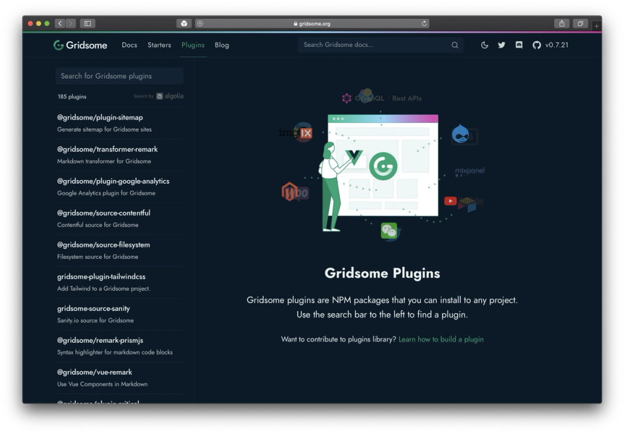
Task: Click the 'Gridsome Plugins' heading
Action: (x=382, y=273)
